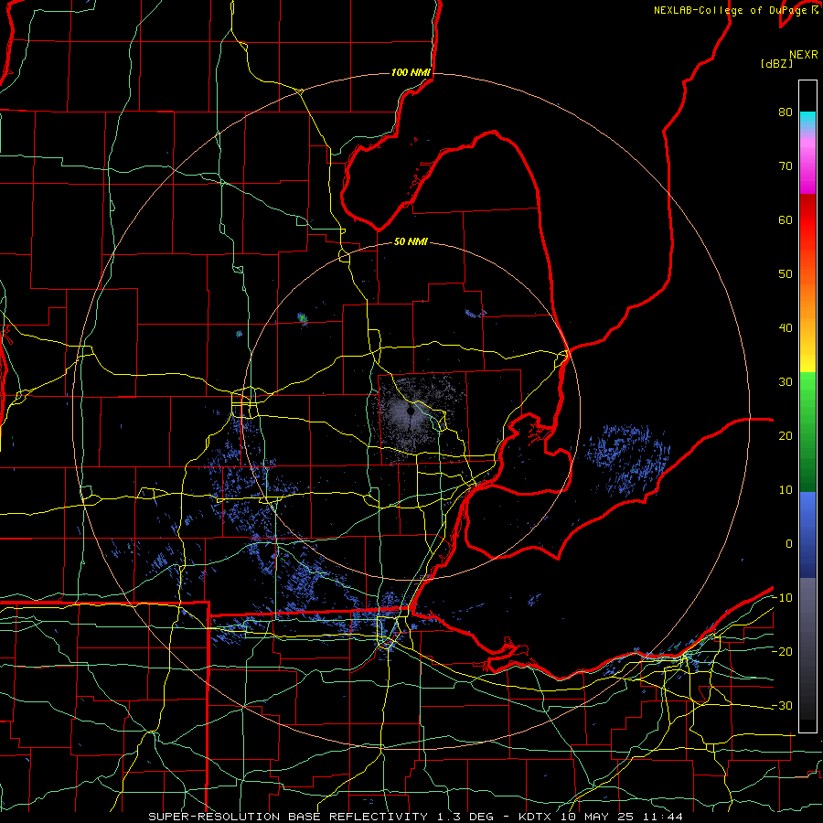Click the 80 dBZ scale value
The width and height of the screenshot is (823, 823).
point(786,112)
